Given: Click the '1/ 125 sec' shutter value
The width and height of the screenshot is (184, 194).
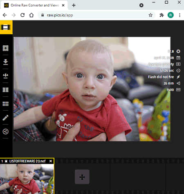Looking at the screenshot, I should coord(167,71).
